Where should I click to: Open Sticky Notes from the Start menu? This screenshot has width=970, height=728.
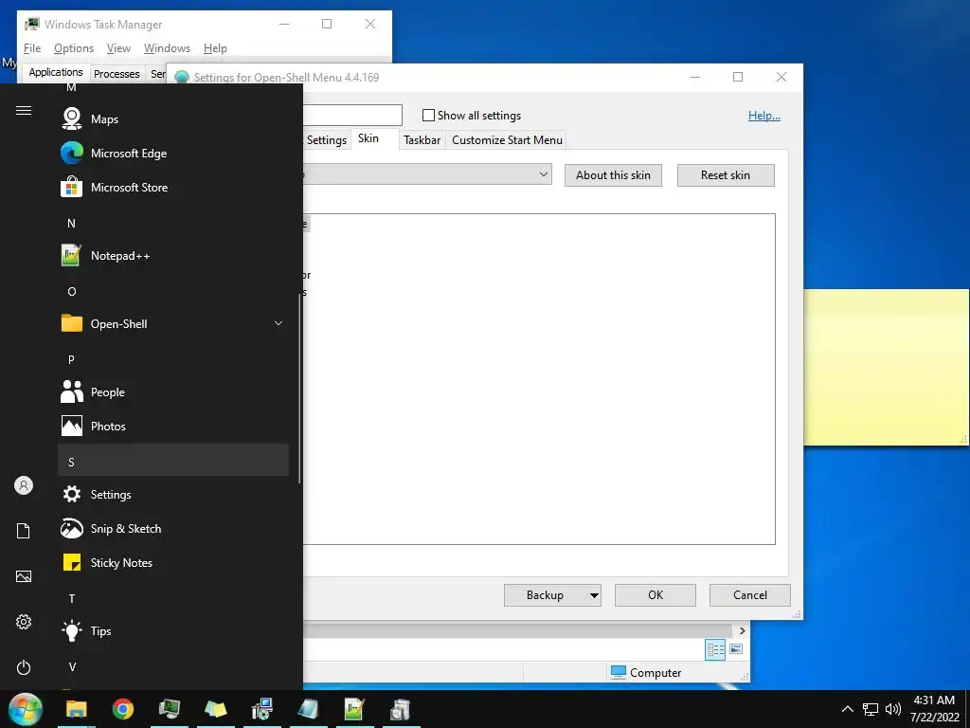(x=173, y=562)
